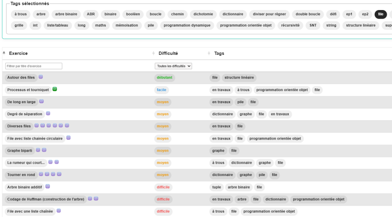Toggle the 'récursivité' tag filter
The width and height of the screenshot is (392, 217).
(x=290, y=26)
